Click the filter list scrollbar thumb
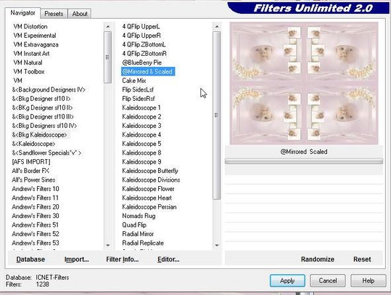 coord(217,115)
